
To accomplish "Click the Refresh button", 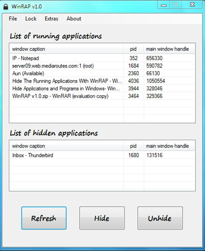I will pos(44,218).
